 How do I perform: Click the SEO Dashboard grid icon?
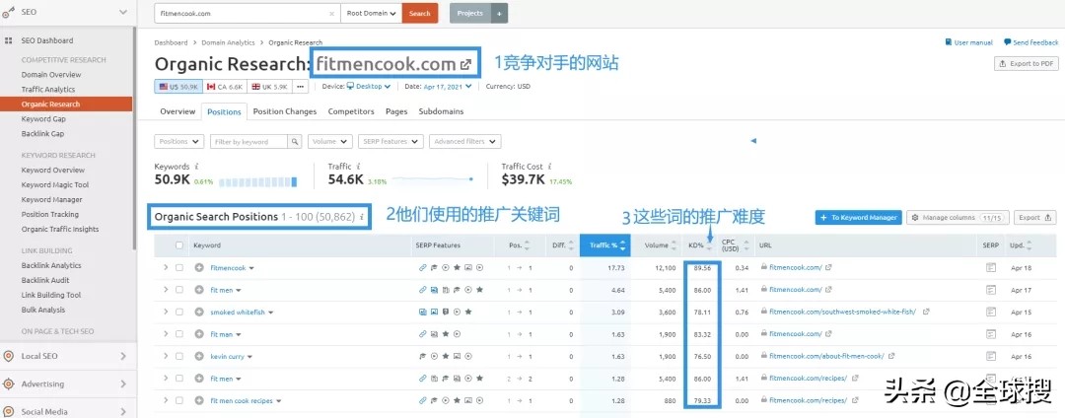click(x=9, y=40)
